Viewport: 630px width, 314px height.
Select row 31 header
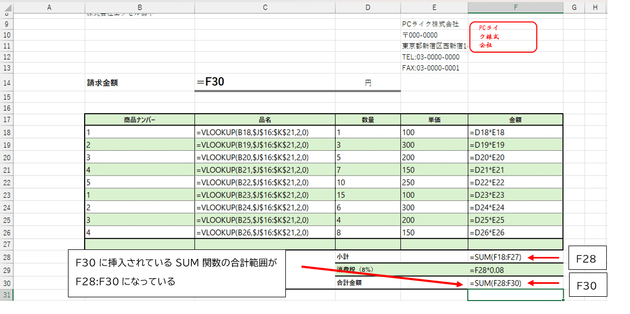click(6, 295)
